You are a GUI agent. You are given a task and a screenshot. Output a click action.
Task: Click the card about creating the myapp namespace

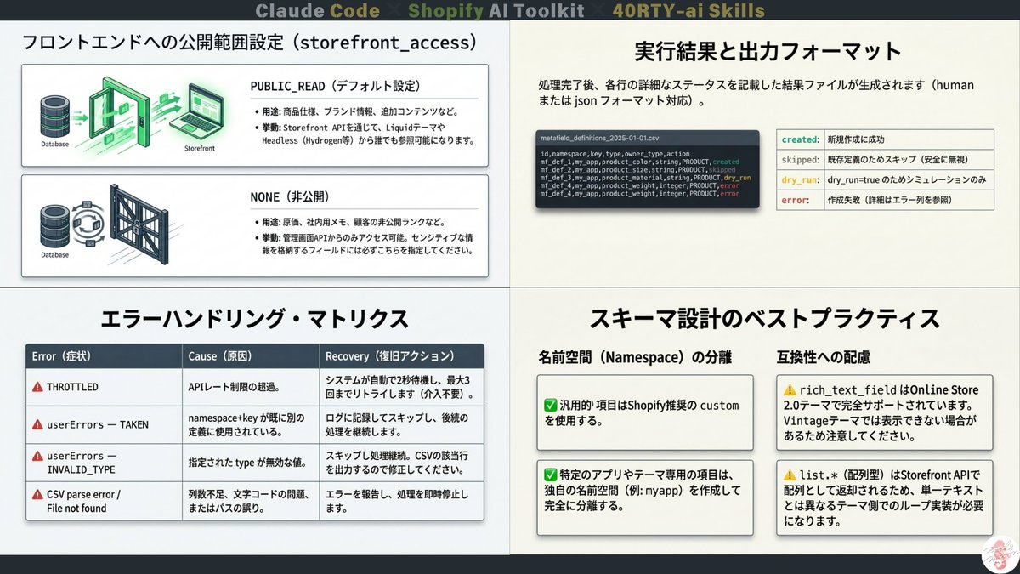646,497
